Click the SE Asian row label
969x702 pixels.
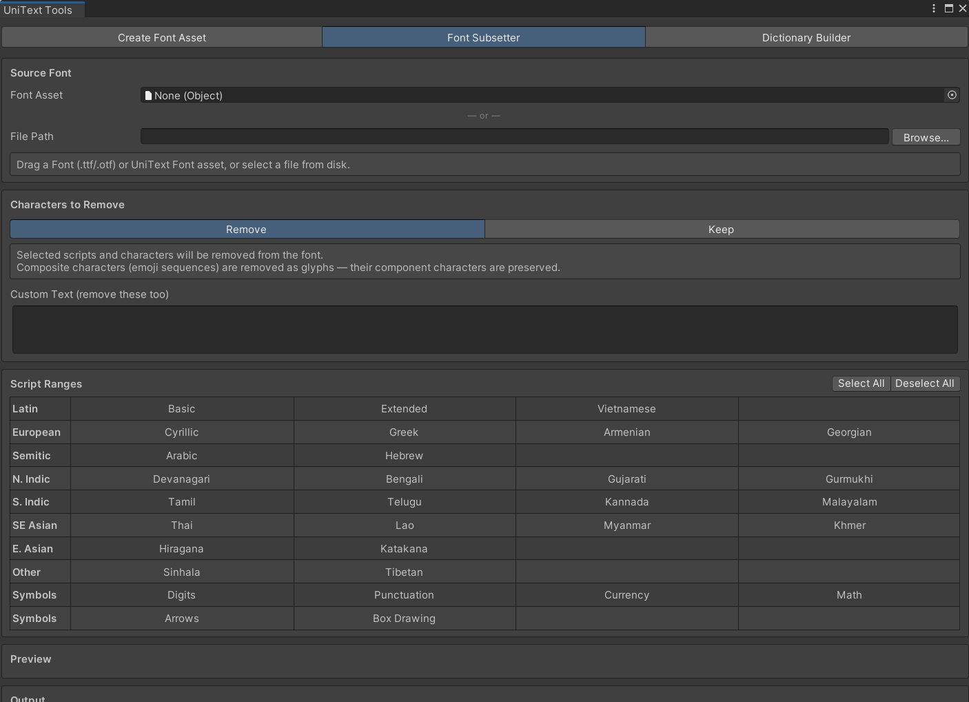(x=34, y=525)
